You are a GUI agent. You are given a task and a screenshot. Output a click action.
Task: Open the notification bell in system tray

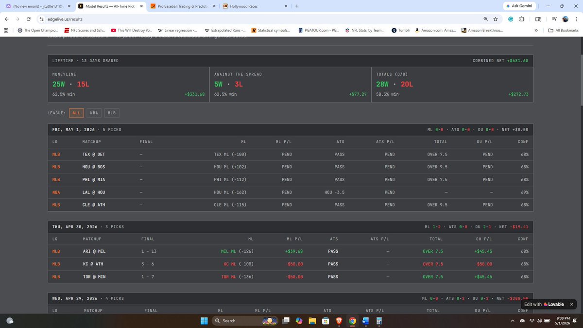click(576, 321)
